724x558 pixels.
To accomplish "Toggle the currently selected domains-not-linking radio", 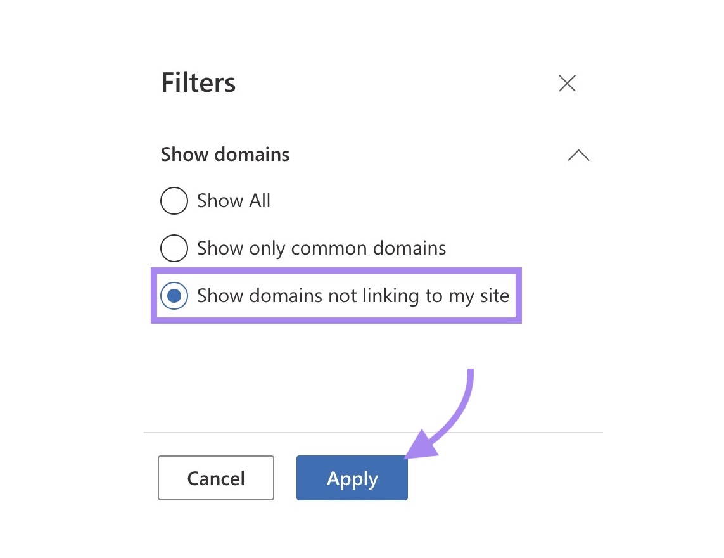I will click(x=174, y=296).
